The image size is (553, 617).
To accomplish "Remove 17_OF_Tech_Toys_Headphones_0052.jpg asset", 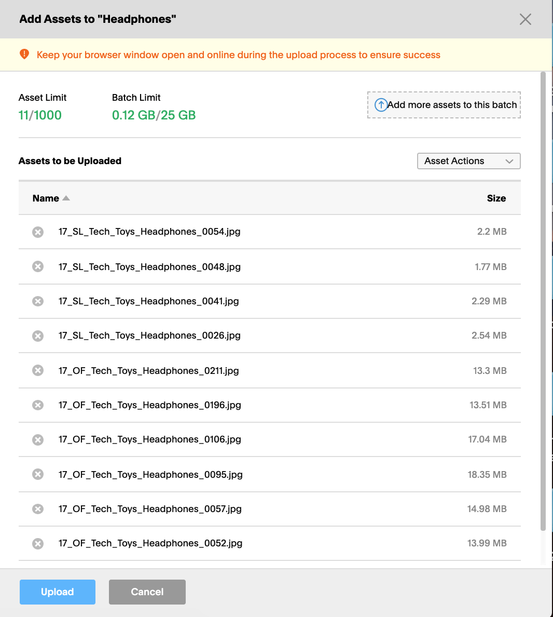I will tap(38, 543).
